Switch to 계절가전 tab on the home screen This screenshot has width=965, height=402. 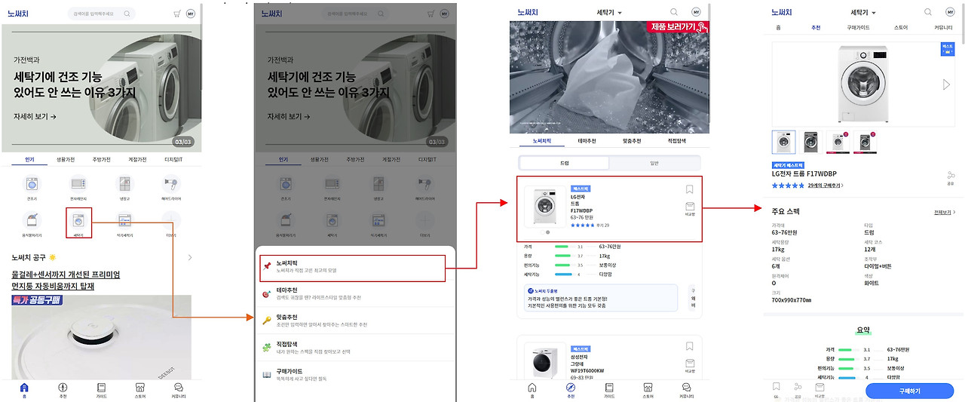tap(138, 160)
